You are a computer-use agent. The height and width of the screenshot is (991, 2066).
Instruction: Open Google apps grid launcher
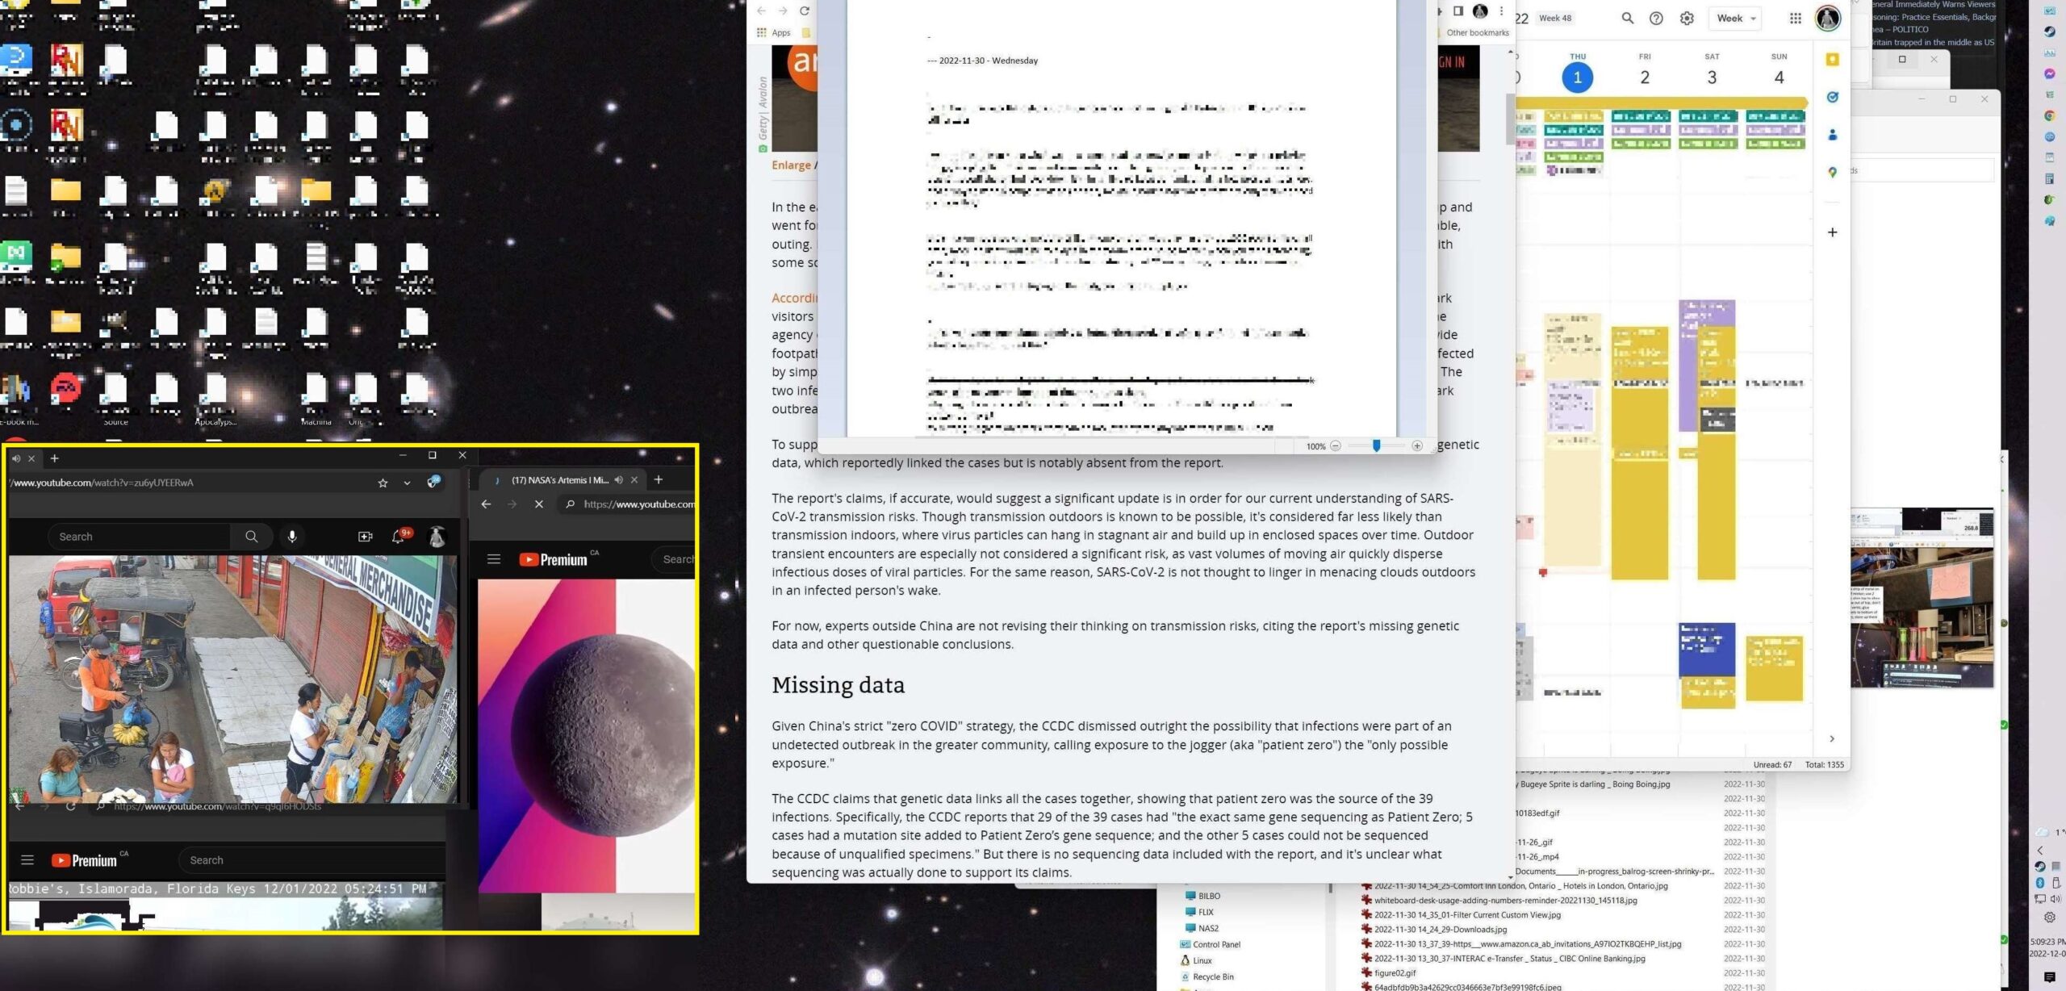coord(1795,19)
